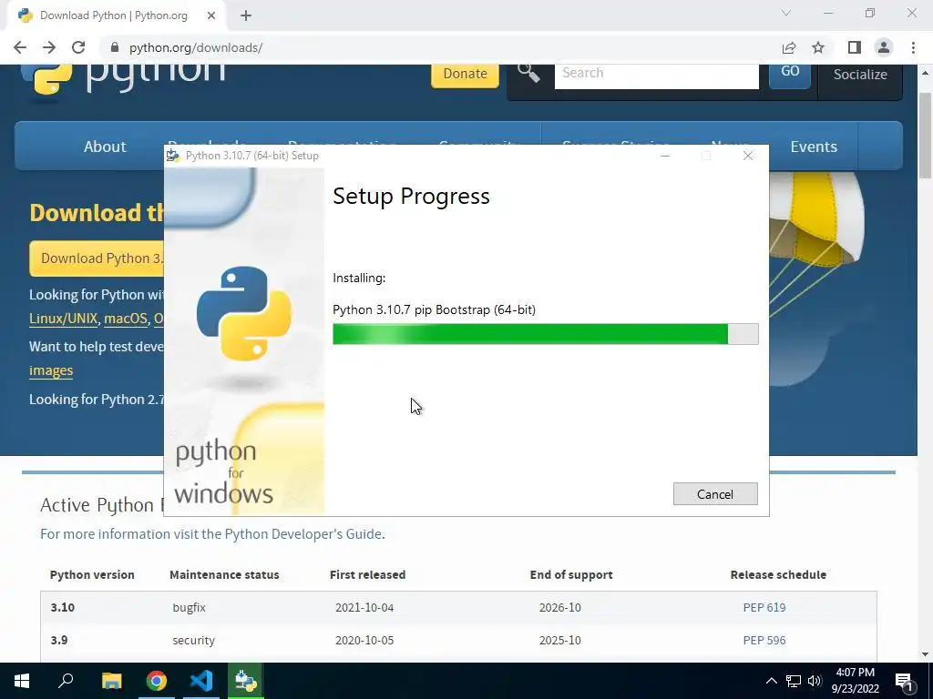Viewport: 933px width, 699px height.
Task: Click Cancel in the Python Setup dialog
Action: 715,494
